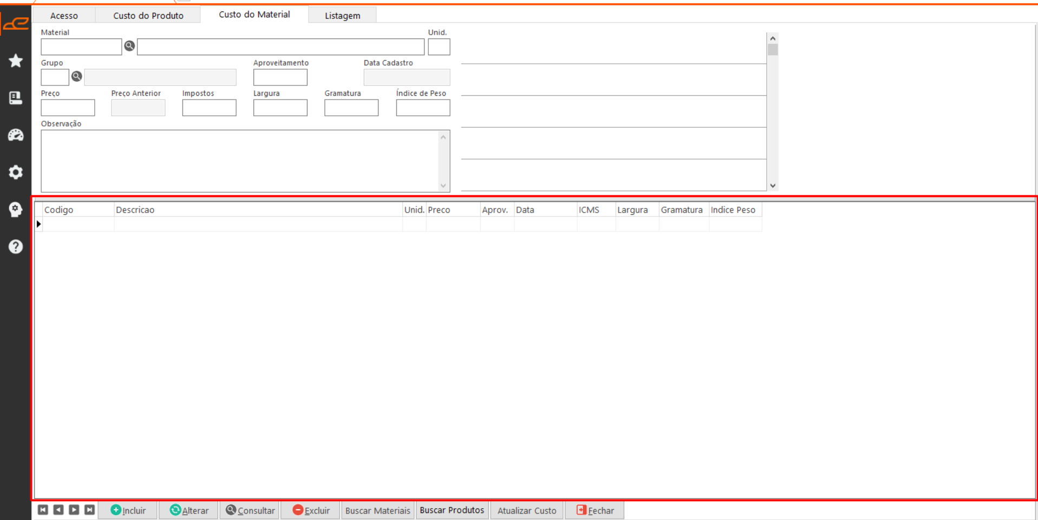Click the Observação scroll-up arrow

443,137
